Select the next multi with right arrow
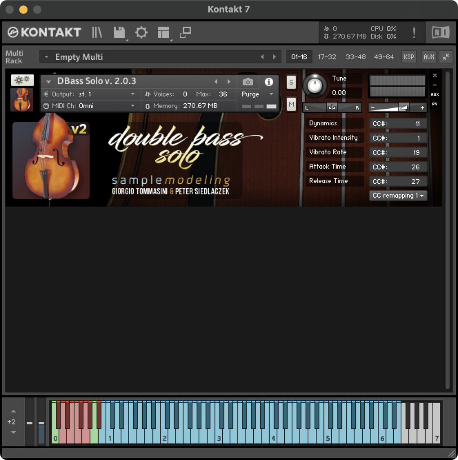This screenshot has height=460, width=458. [x=274, y=57]
